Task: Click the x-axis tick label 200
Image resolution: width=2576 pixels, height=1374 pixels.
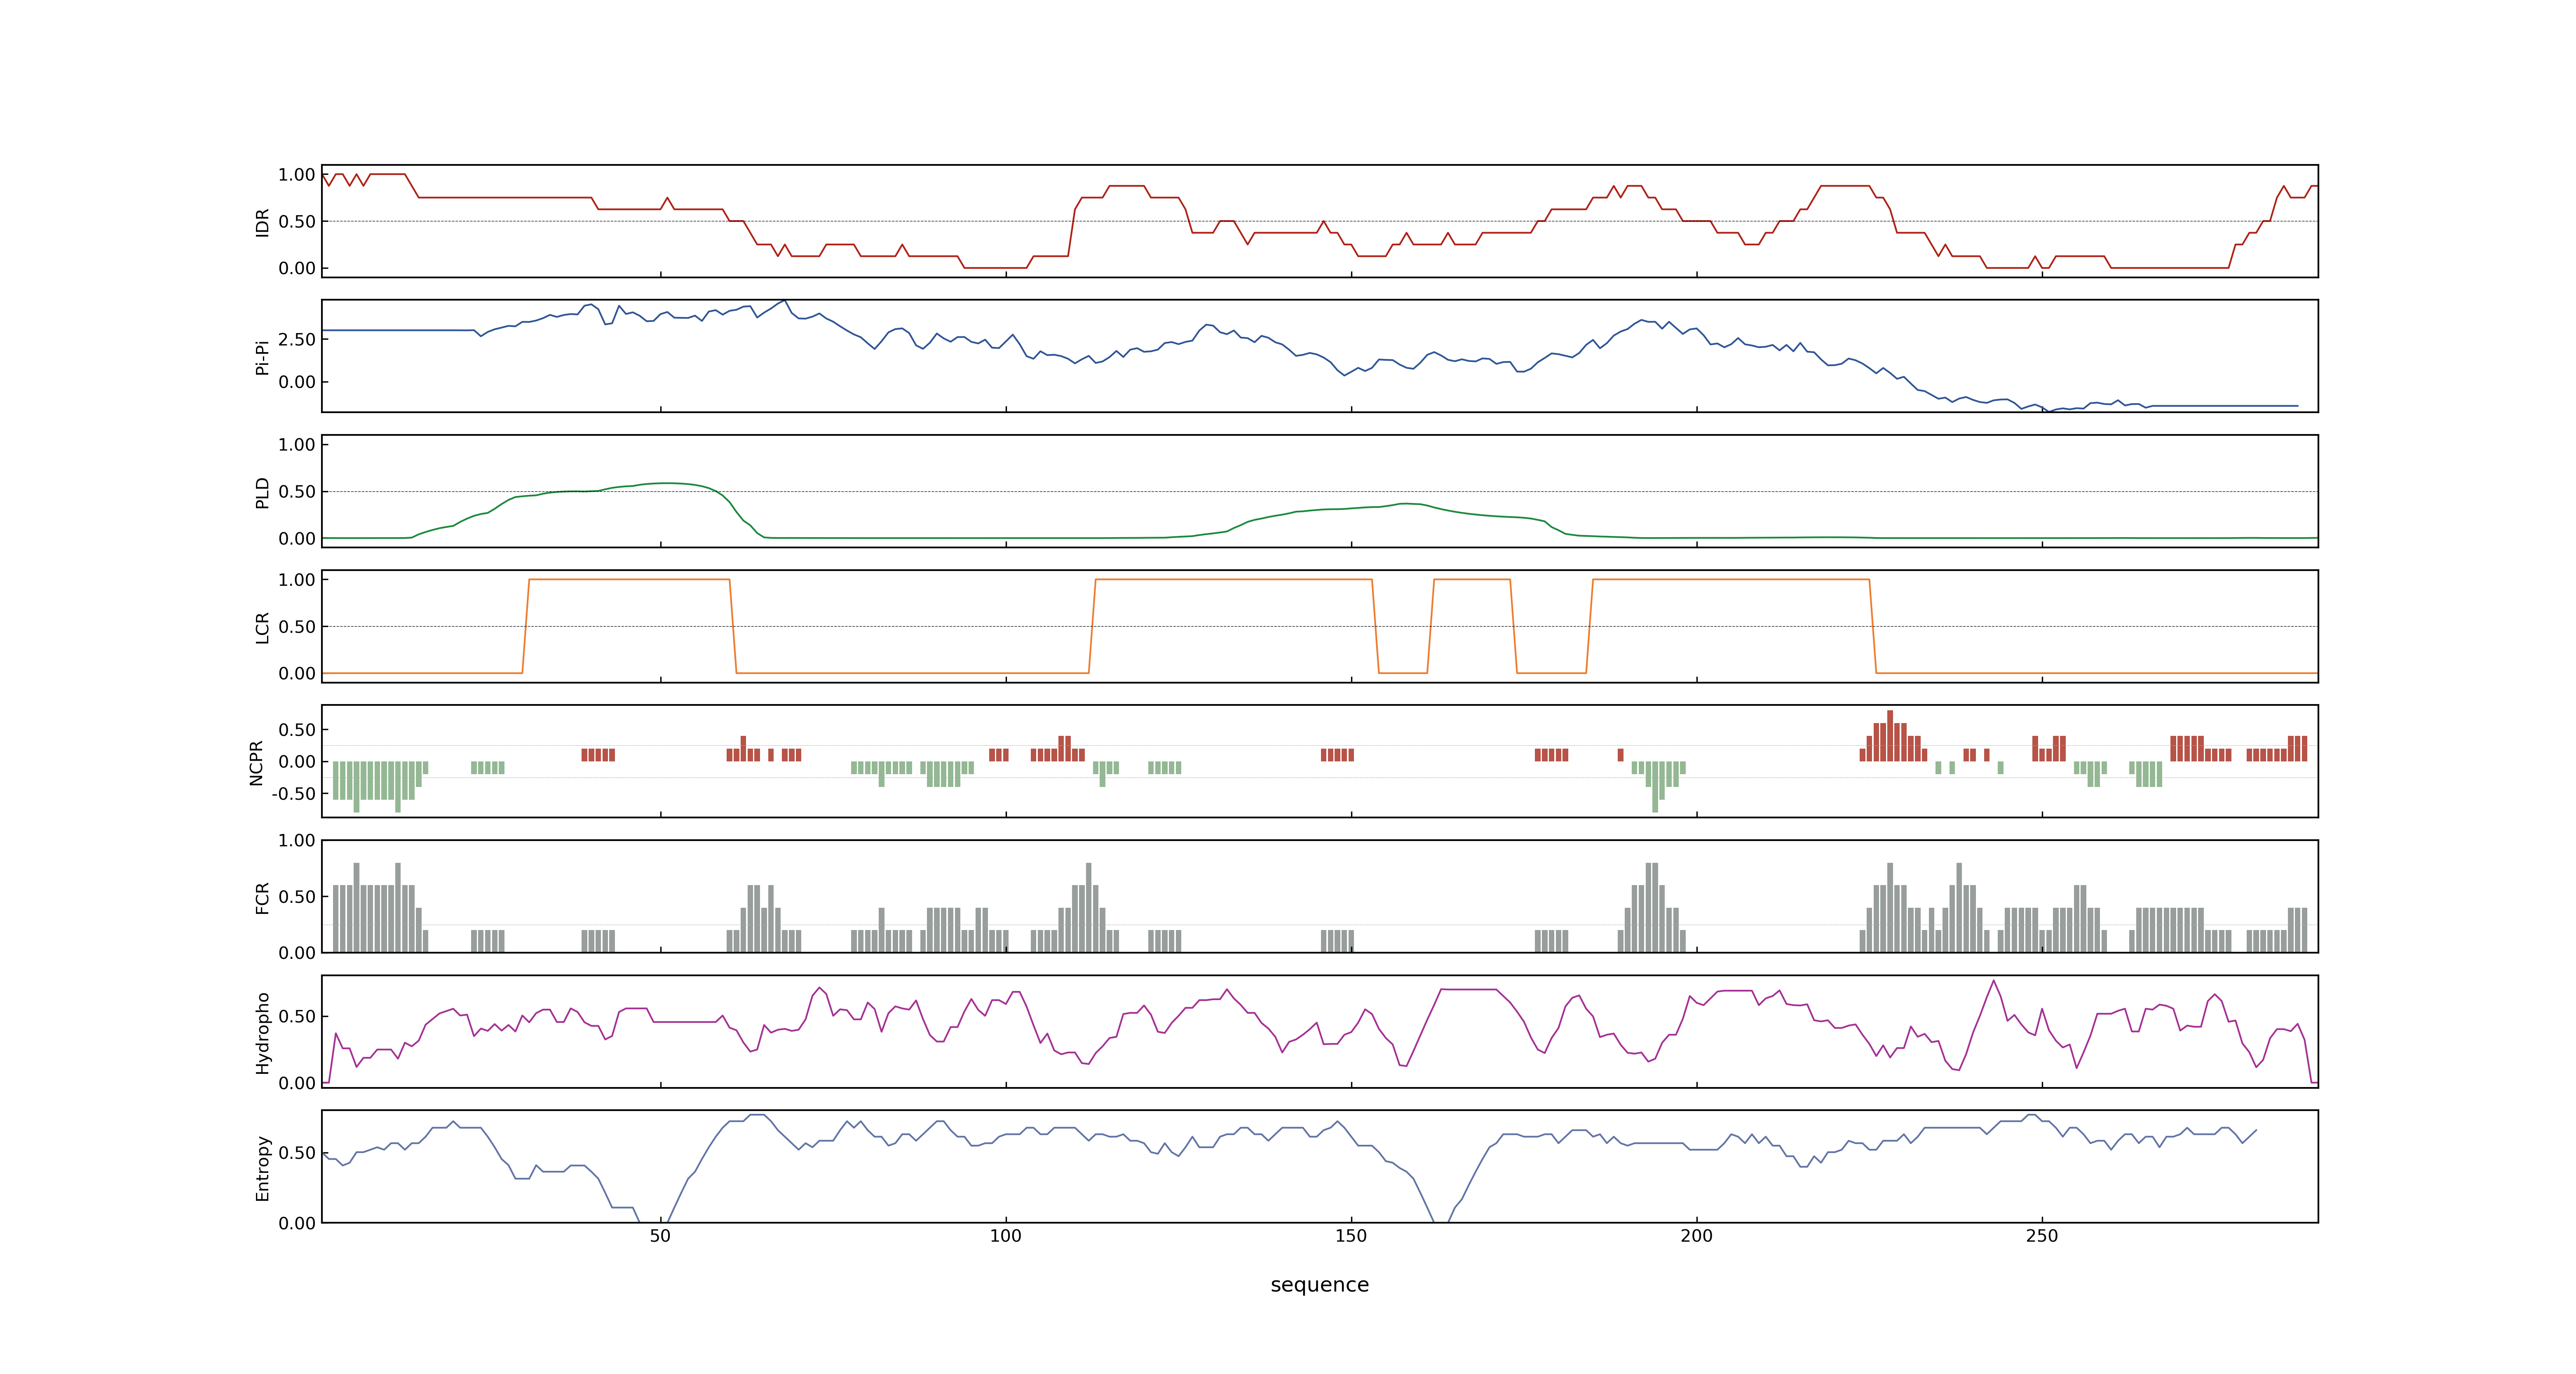Action: (x=1696, y=1235)
